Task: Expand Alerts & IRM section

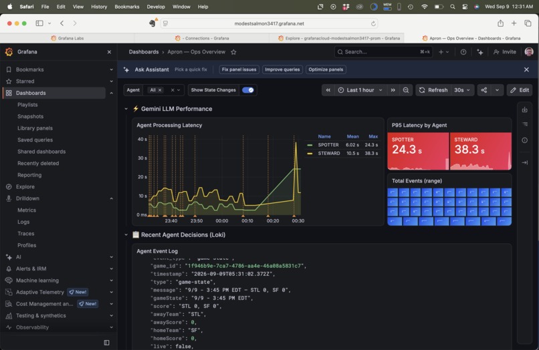Action: (x=112, y=269)
